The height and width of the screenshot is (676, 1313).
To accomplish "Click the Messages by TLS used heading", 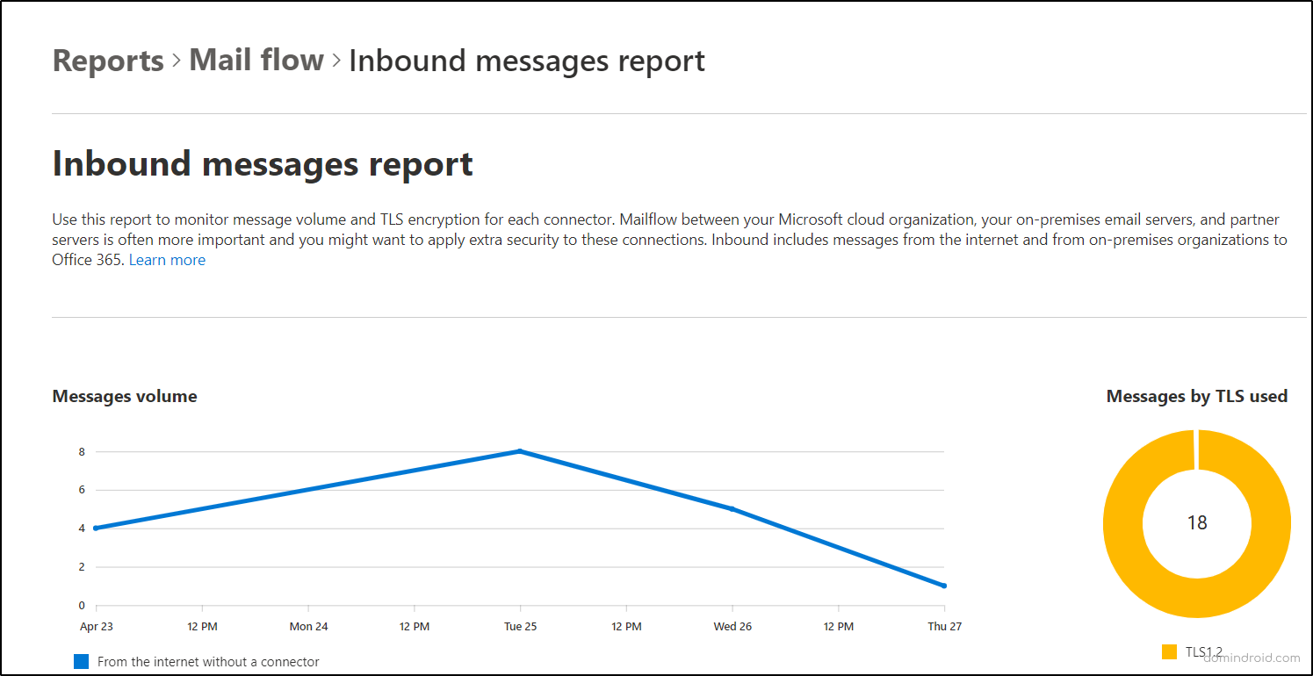I will click(x=1196, y=396).
